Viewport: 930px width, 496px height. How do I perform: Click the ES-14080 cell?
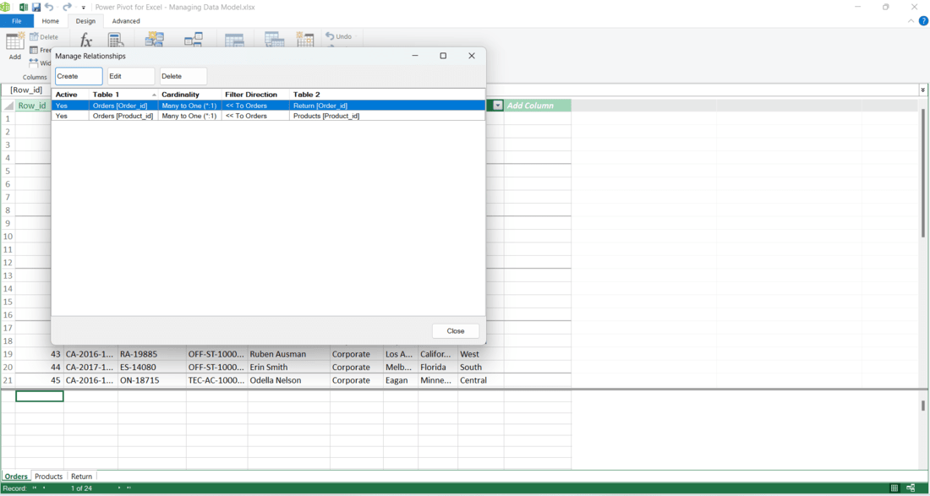tap(152, 368)
